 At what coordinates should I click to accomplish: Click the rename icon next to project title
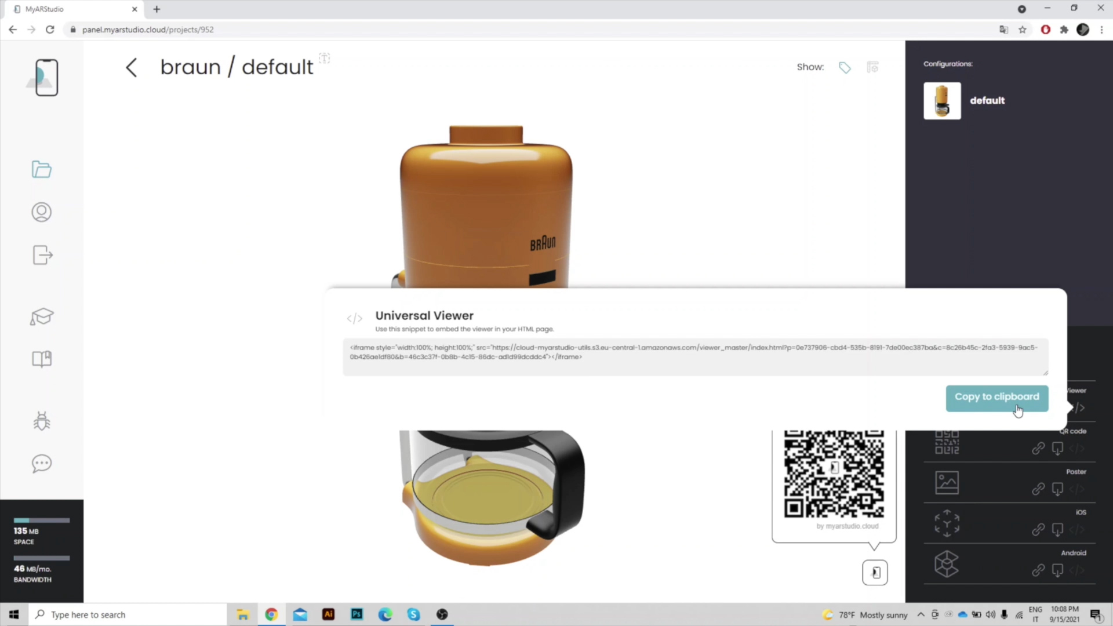pos(325,58)
